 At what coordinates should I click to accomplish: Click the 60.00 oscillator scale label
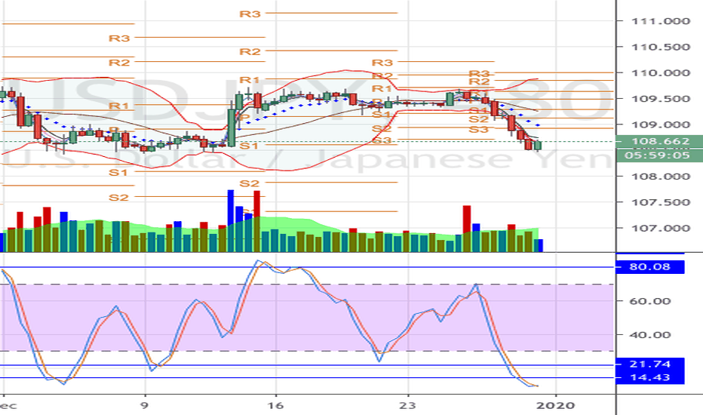click(x=649, y=301)
